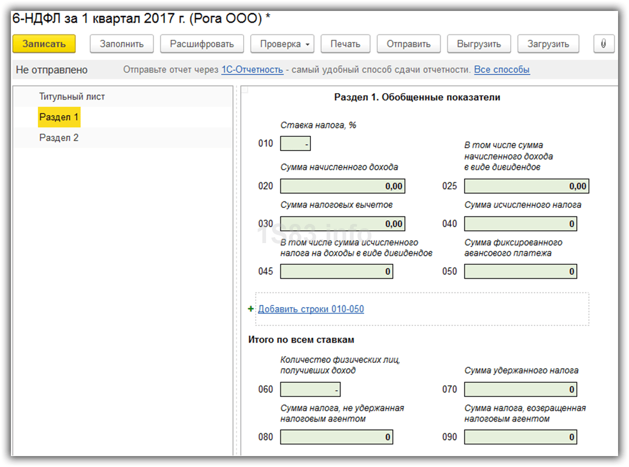Click field 080 tax not withheld
This screenshot has height=467, width=629.
337,437
